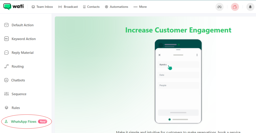Open Rules in the sidebar

click(12, 108)
